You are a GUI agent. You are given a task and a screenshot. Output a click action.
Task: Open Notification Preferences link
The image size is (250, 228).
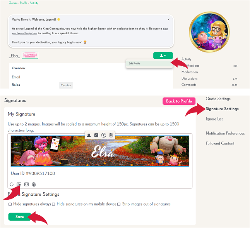pyautogui.click(x=225, y=133)
